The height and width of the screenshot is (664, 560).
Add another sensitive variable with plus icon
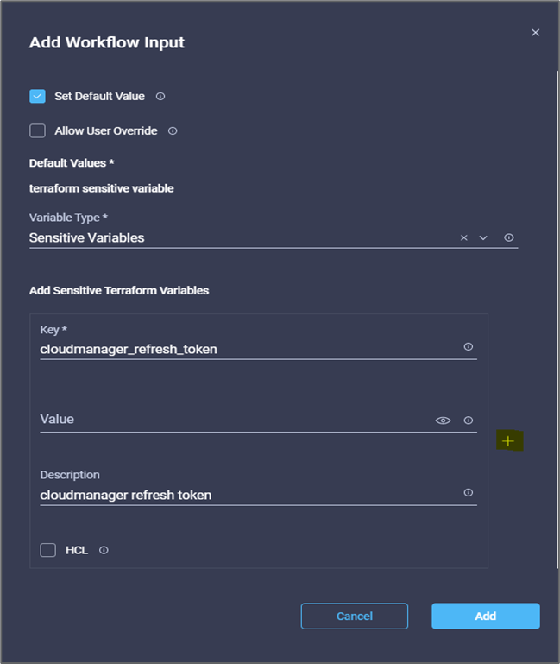click(x=508, y=441)
